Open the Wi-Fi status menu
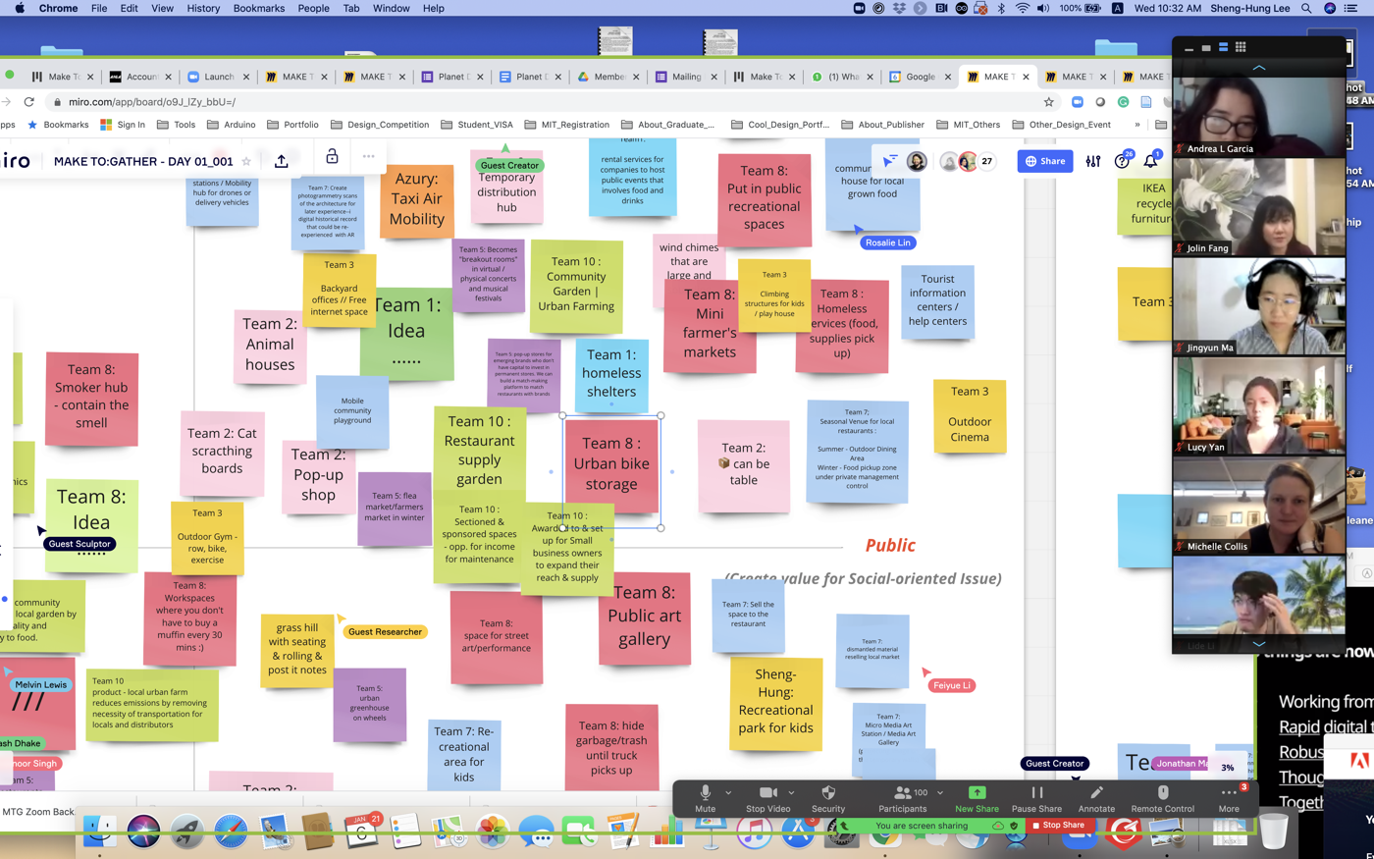 (x=1022, y=8)
